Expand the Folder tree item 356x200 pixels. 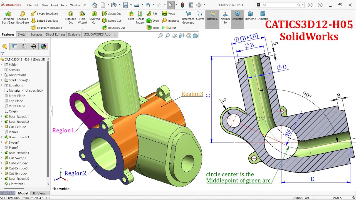click(x=2, y=65)
